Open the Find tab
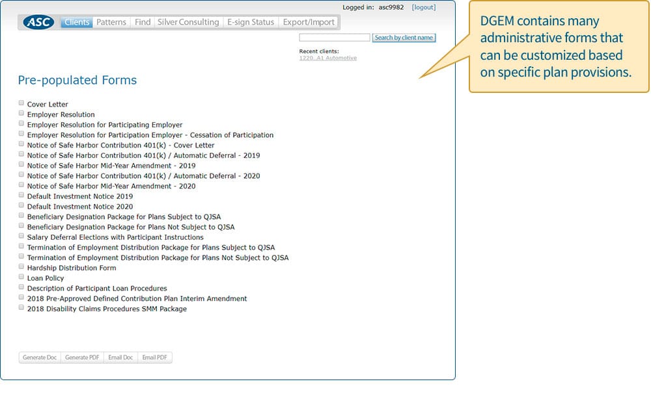This screenshot has width=651, height=412. (142, 22)
